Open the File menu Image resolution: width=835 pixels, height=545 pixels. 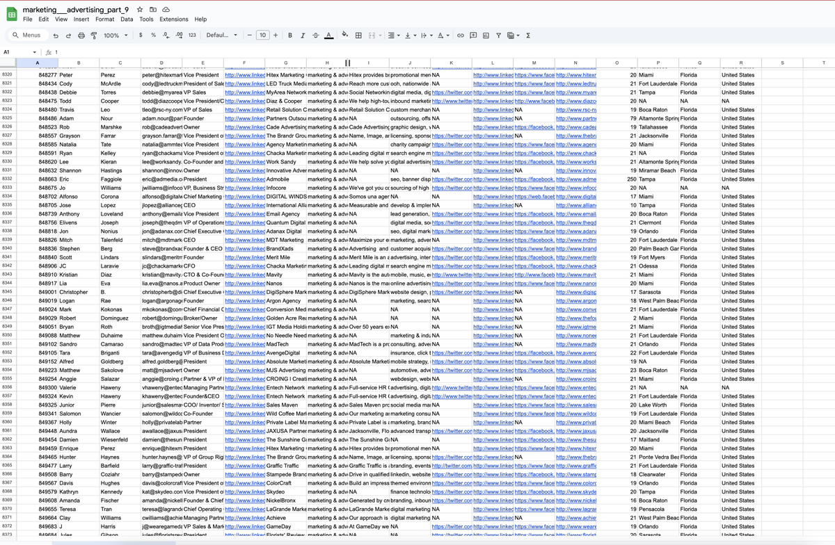[x=28, y=19]
